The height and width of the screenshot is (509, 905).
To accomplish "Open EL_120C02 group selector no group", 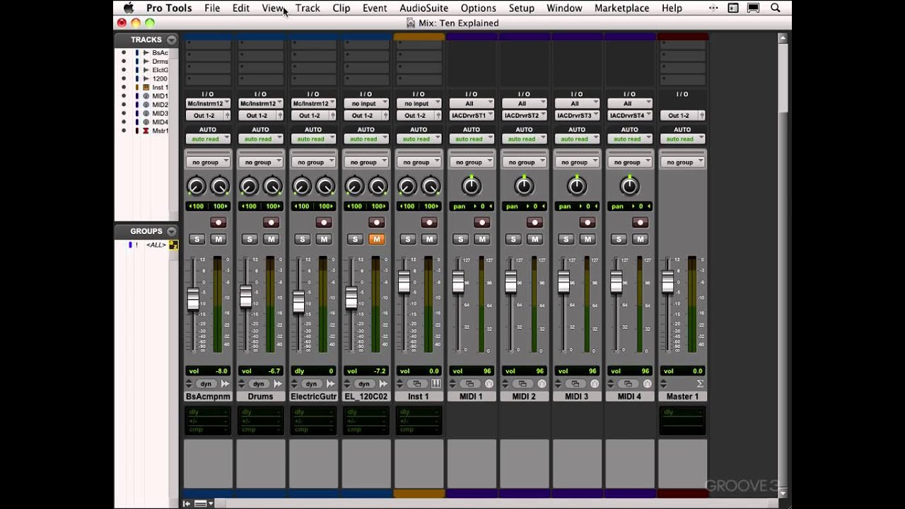I will [366, 162].
